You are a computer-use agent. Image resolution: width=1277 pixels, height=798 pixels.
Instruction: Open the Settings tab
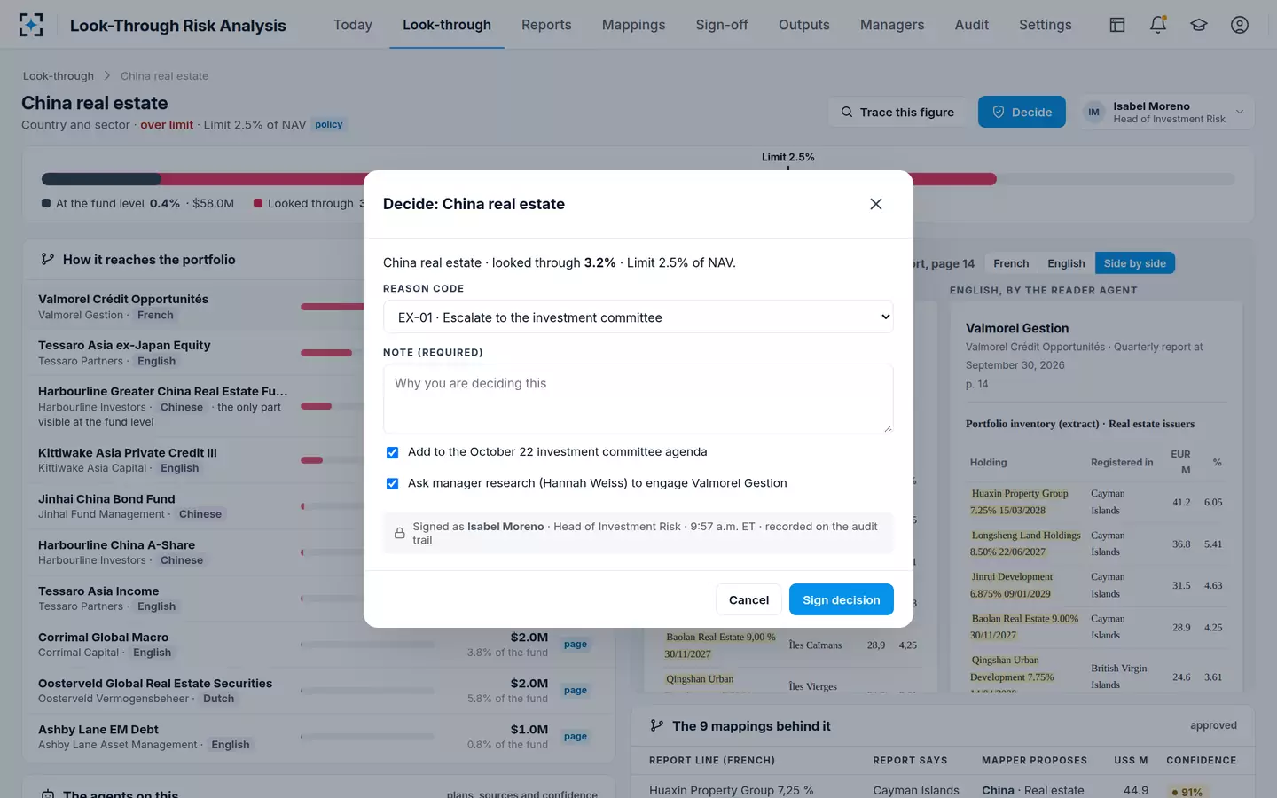point(1046,25)
